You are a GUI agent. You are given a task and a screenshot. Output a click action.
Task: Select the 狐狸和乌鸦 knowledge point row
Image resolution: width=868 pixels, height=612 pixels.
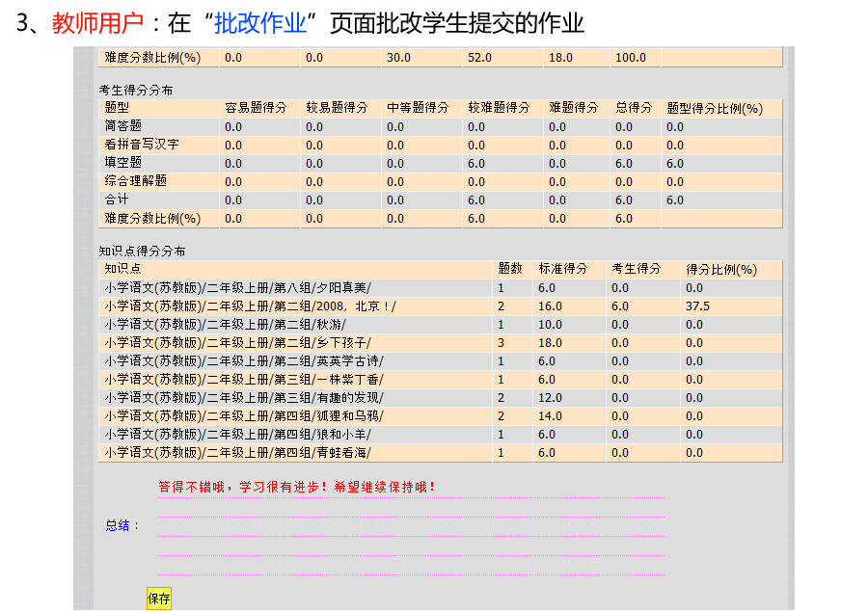pyautogui.click(x=243, y=416)
